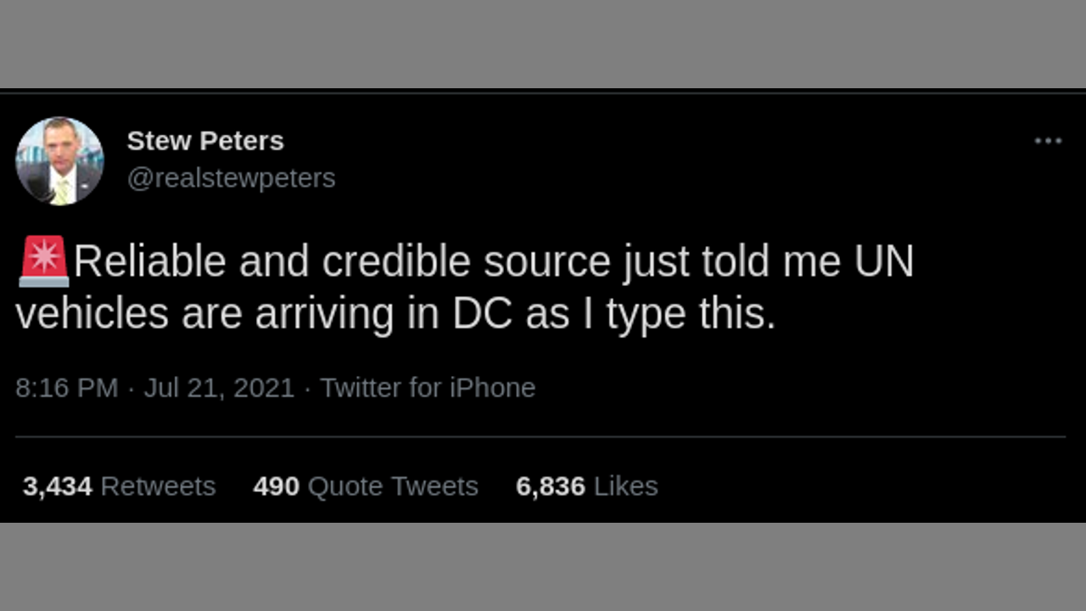Open the Twitter for iPhone source link
The height and width of the screenshot is (611, 1086).
pyautogui.click(x=428, y=388)
